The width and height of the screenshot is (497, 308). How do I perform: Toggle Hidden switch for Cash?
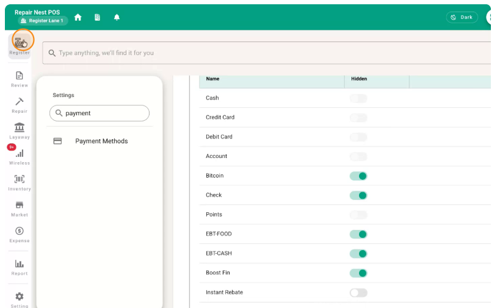coord(358,98)
